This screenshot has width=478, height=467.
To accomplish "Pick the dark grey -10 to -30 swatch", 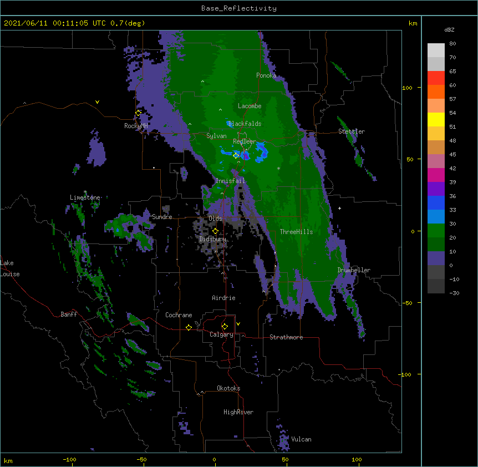I will tap(436, 286).
